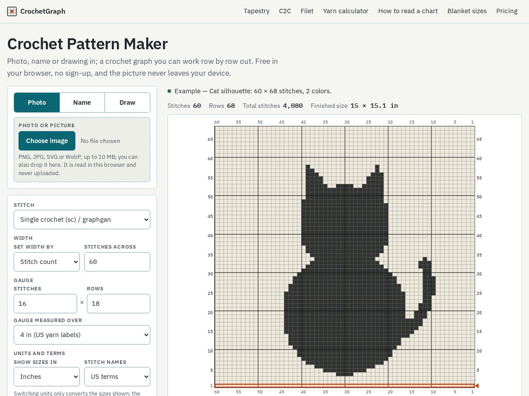
Task: Open How to read a chart
Action: click(408, 11)
